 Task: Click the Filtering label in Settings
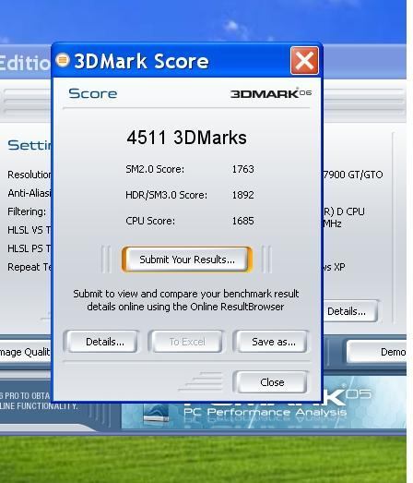[27, 211]
